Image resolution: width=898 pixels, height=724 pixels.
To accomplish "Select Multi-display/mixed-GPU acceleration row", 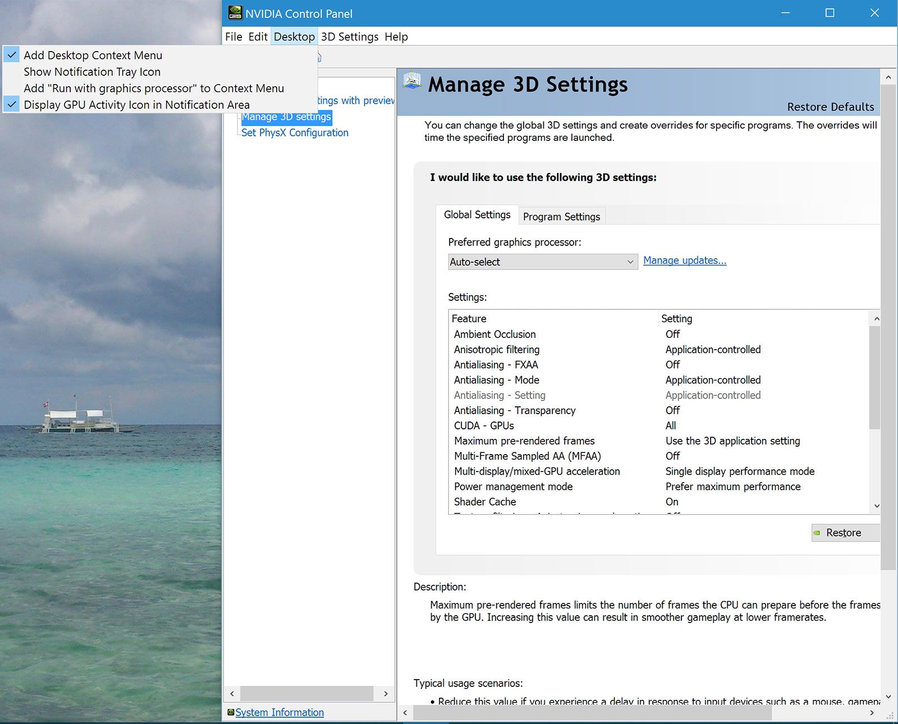I will tap(660, 471).
